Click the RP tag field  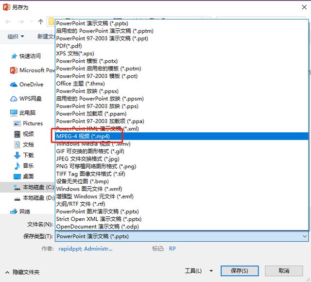172,248
